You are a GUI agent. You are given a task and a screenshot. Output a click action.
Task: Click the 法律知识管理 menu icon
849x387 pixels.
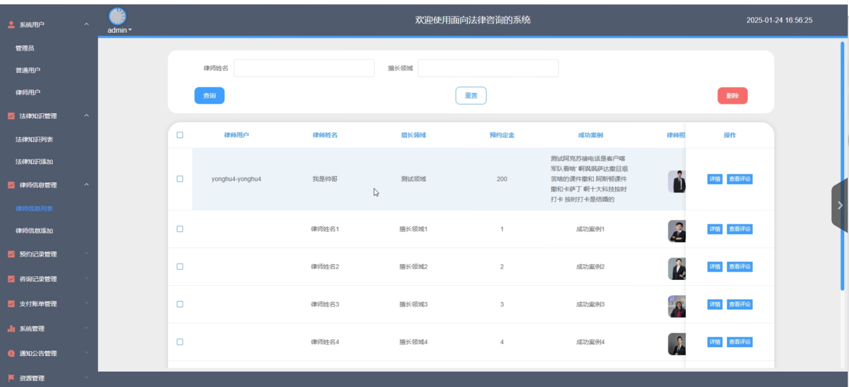coord(11,116)
